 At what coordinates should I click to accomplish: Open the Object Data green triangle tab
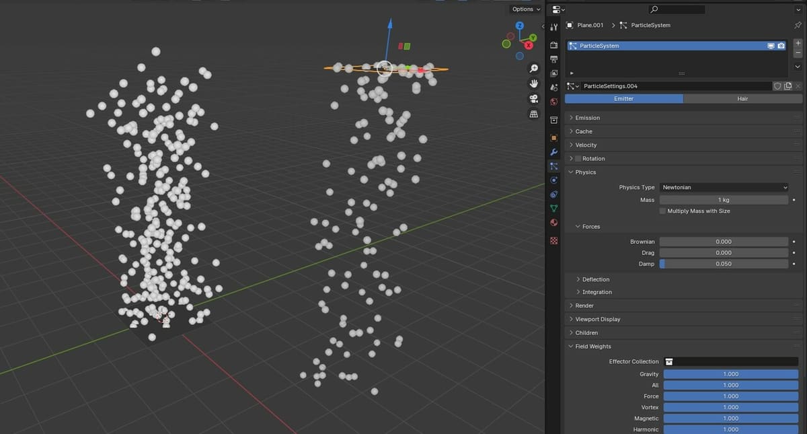tap(554, 209)
